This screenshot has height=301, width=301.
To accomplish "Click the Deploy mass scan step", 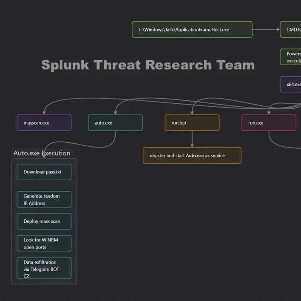I will point(44,221).
